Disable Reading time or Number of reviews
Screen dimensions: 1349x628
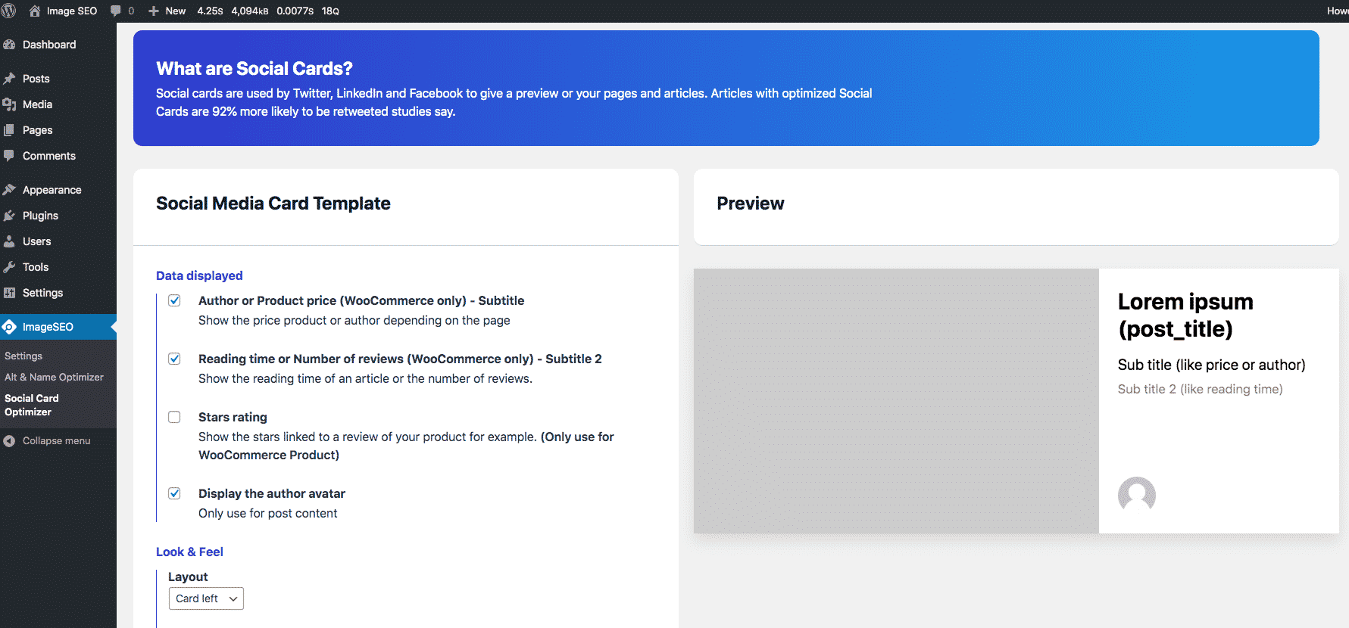[x=174, y=359]
